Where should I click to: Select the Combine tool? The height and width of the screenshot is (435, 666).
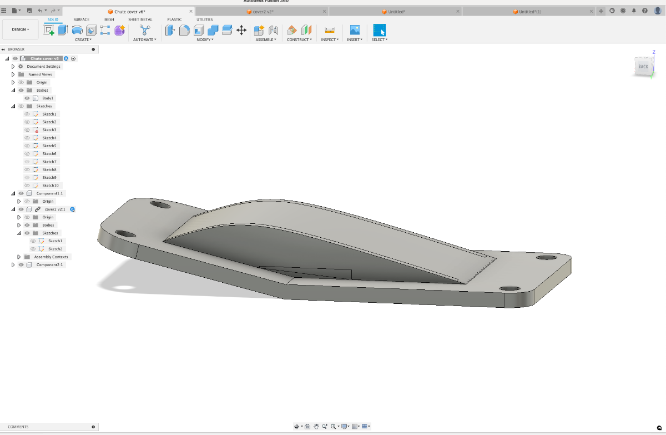click(x=213, y=31)
